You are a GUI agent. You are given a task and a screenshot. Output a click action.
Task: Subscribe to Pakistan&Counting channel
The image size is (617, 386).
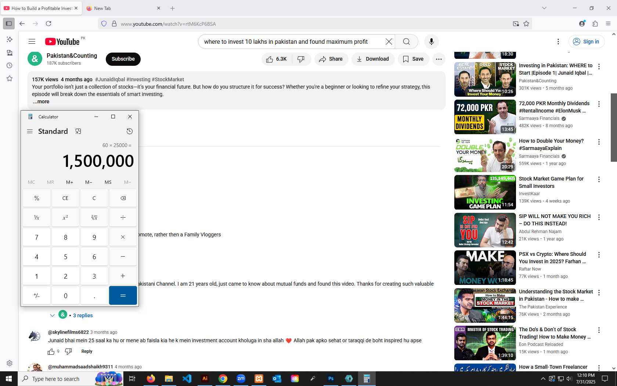pos(123,59)
